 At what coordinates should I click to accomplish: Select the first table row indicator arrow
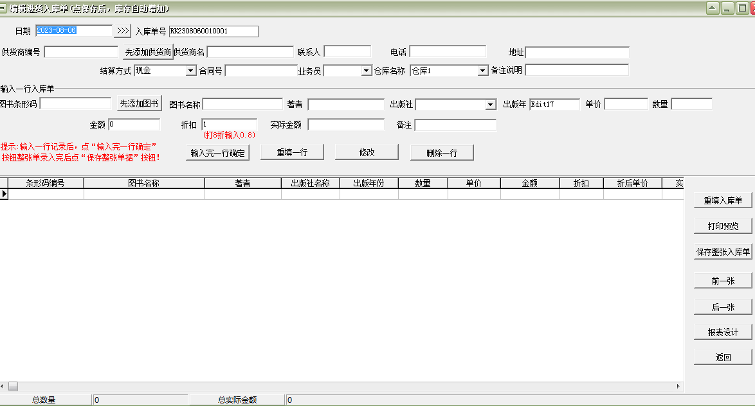click(x=4, y=194)
